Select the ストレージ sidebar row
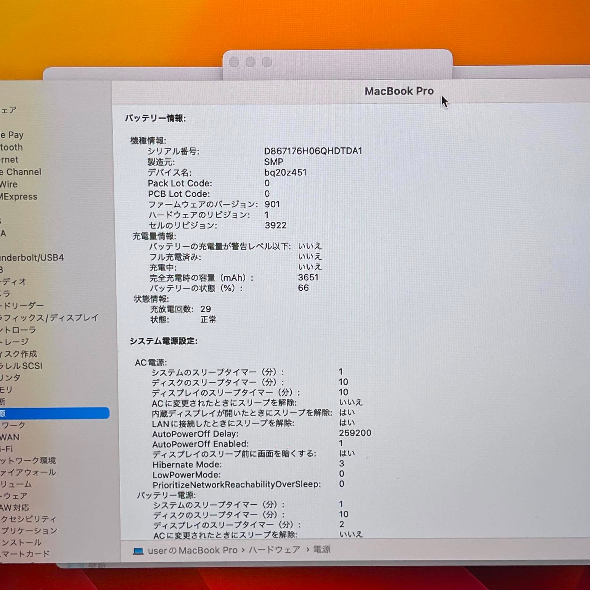 point(14,342)
